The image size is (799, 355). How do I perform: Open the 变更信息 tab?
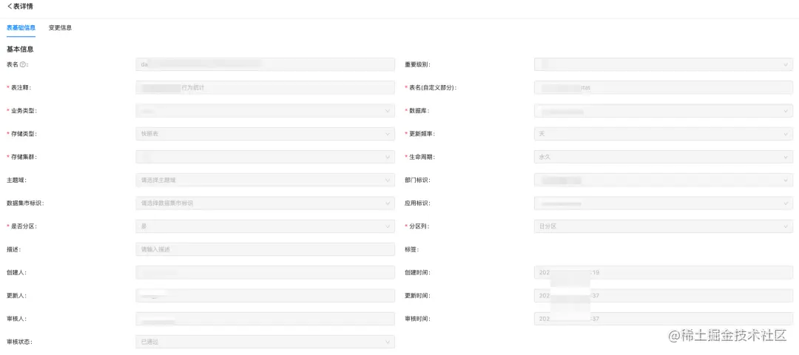[60, 28]
